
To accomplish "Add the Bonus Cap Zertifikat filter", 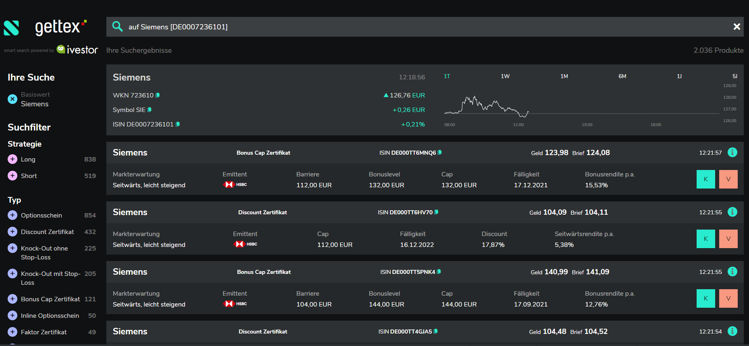I will click(12, 299).
